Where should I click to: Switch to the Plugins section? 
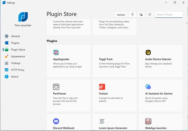(15, 43)
